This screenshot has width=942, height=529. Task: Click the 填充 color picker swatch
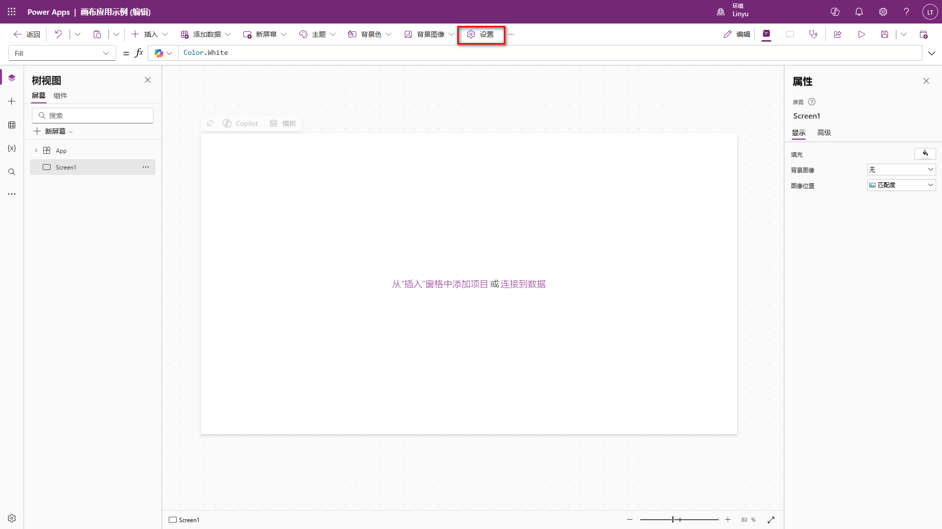point(925,154)
